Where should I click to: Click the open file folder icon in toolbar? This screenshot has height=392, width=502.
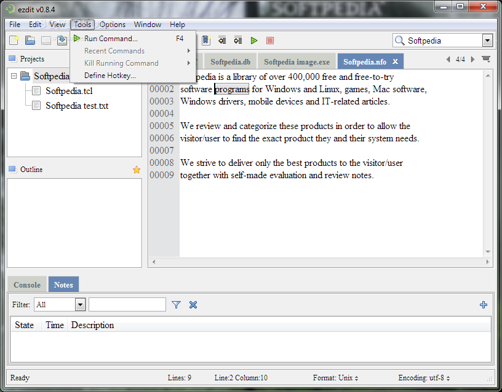pyautogui.click(x=30, y=41)
